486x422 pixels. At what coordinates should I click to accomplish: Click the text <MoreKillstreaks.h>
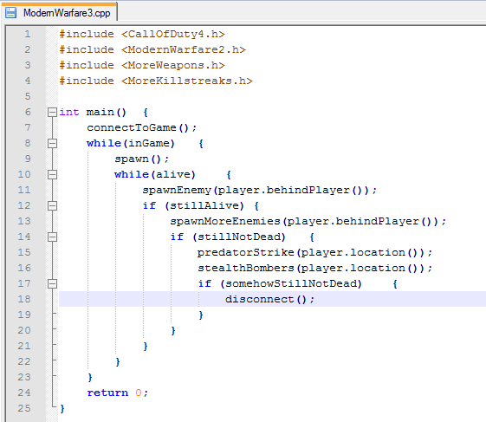point(187,81)
